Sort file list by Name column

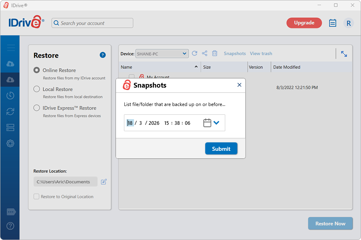pos(127,67)
